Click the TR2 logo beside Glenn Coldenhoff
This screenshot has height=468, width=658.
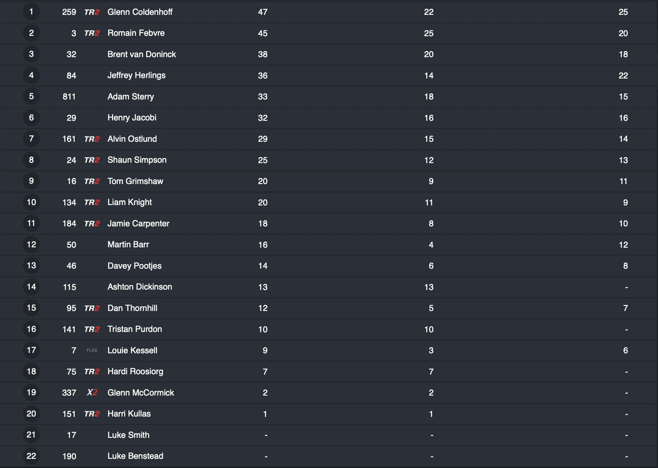92,12
